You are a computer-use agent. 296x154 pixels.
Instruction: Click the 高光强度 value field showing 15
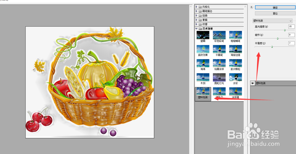pyautogui.click(x=291, y=27)
